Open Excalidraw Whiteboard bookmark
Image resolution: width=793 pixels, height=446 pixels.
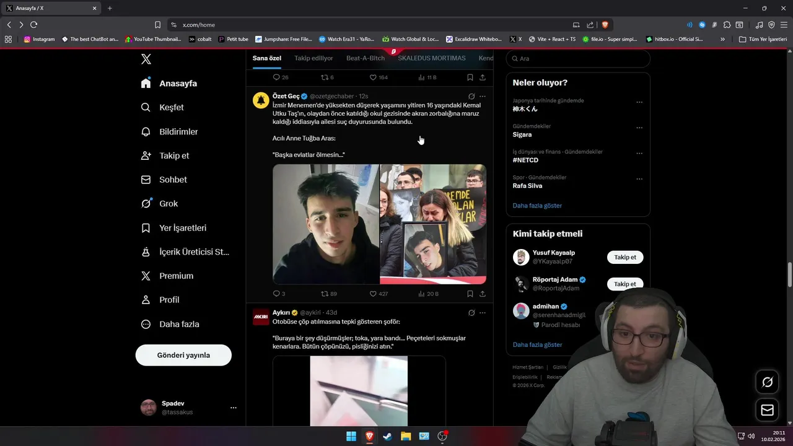pyautogui.click(x=474, y=39)
